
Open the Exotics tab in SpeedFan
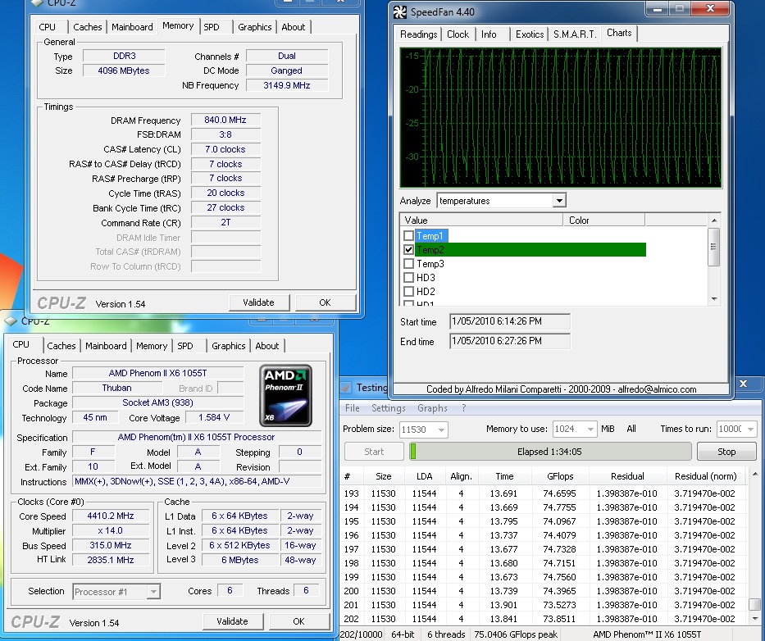tap(530, 34)
